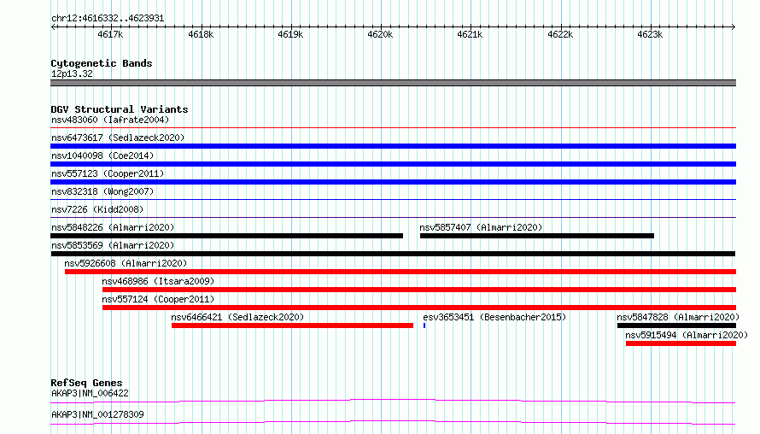Open the Cytogenetic Bands track title
The width and height of the screenshot is (760, 434).
coord(102,63)
